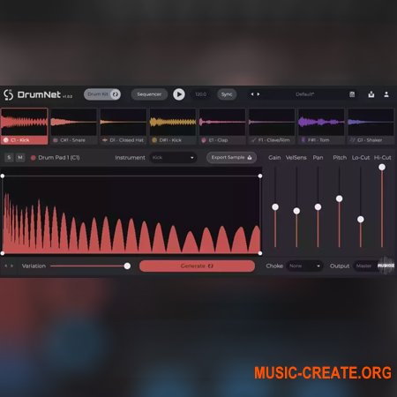Open the Sequencer view
The height and width of the screenshot is (397, 397).
[x=149, y=94]
